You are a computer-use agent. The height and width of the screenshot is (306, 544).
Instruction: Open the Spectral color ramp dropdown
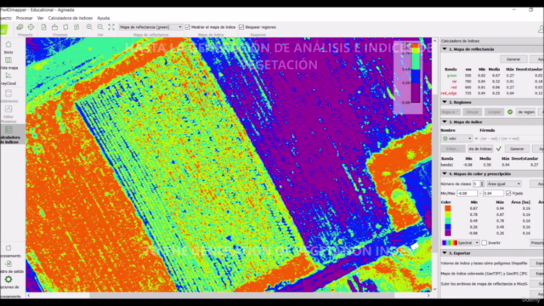(x=461, y=243)
